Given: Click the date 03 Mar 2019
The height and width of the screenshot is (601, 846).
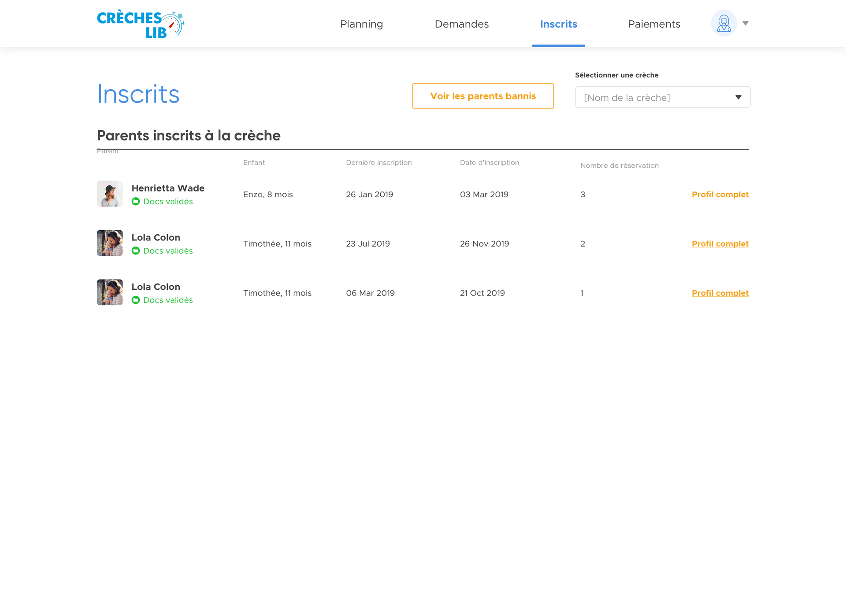Looking at the screenshot, I should pyautogui.click(x=484, y=194).
